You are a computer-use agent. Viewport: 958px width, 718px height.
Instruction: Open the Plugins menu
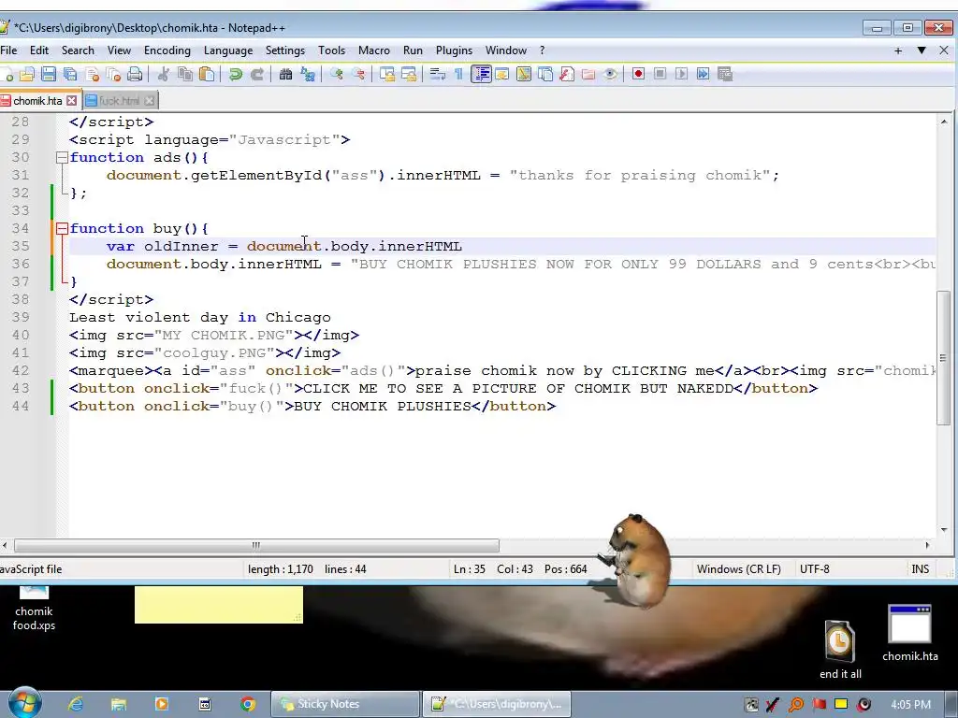[454, 50]
